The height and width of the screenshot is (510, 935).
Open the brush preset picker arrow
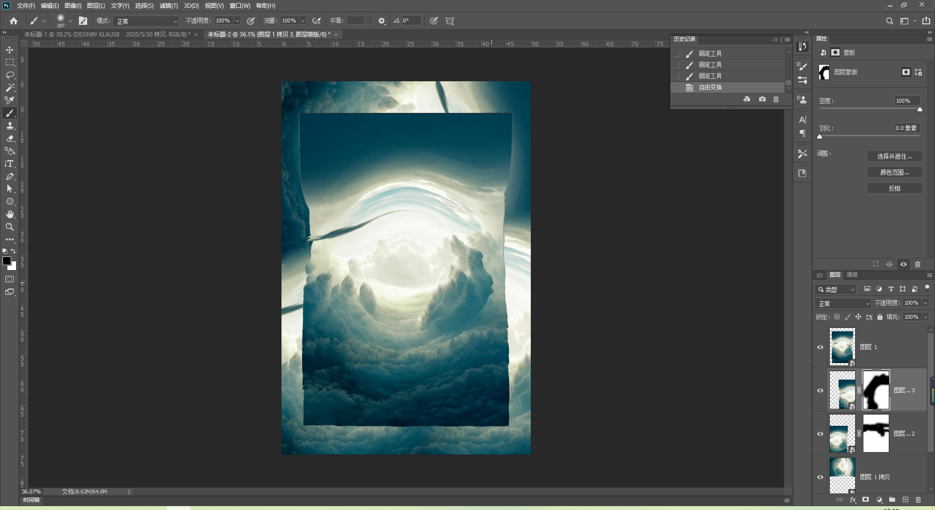click(x=71, y=21)
